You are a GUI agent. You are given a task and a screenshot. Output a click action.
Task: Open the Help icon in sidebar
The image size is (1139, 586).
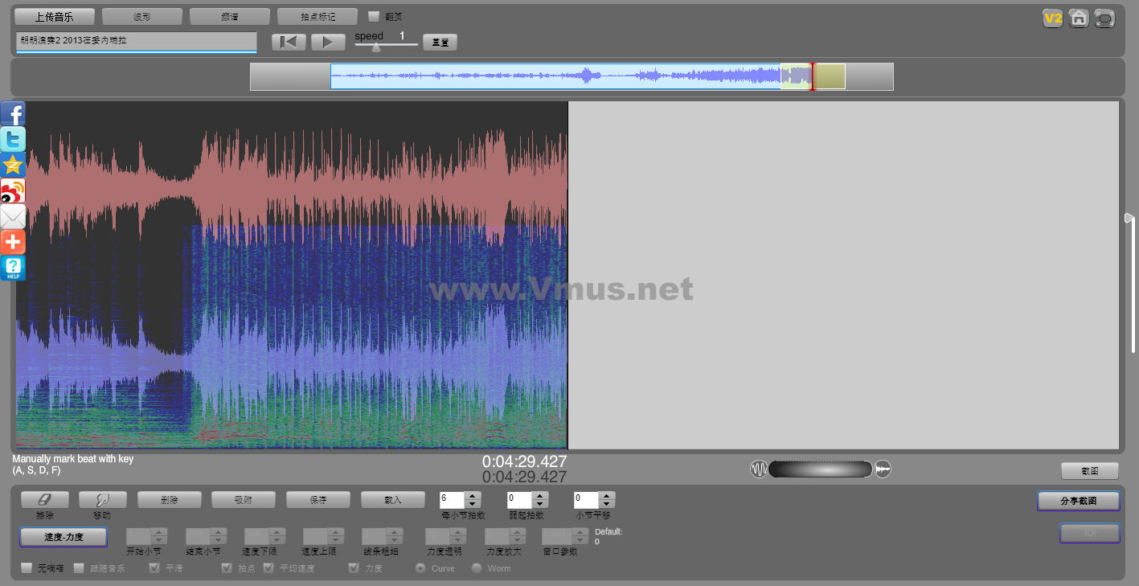click(x=13, y=268)
